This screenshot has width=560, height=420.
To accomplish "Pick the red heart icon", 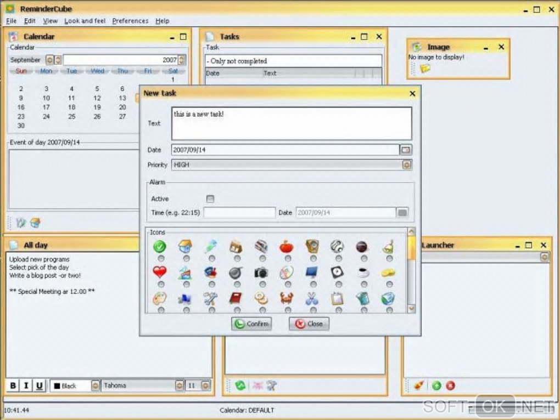I will (160, 272).
